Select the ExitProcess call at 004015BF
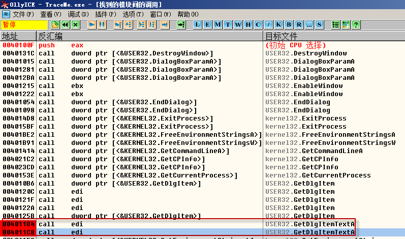This screenshot has width=405, height=239. pyautogui.click(x=202, y=127)
